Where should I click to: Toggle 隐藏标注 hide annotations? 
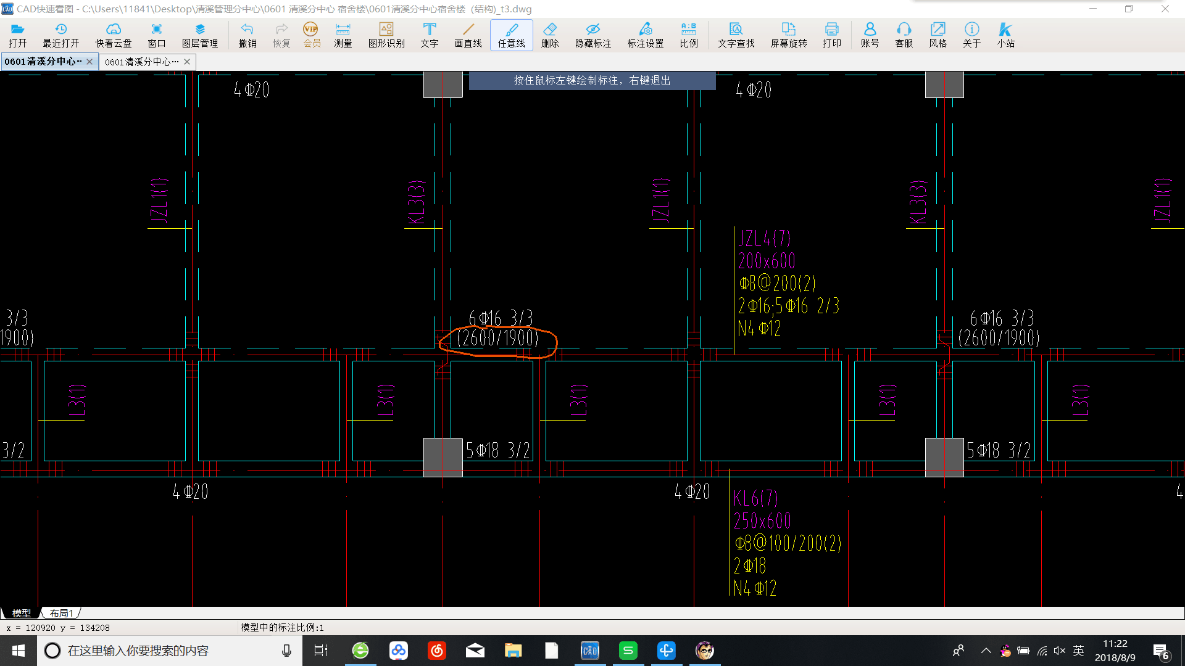click(x=593, y=35)
